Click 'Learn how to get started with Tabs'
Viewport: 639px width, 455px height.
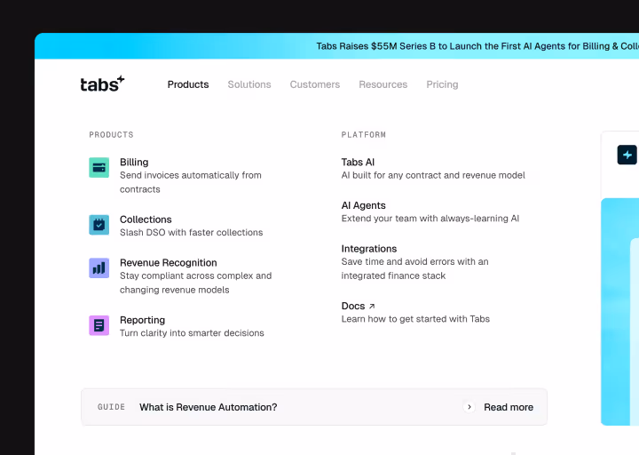415,319
